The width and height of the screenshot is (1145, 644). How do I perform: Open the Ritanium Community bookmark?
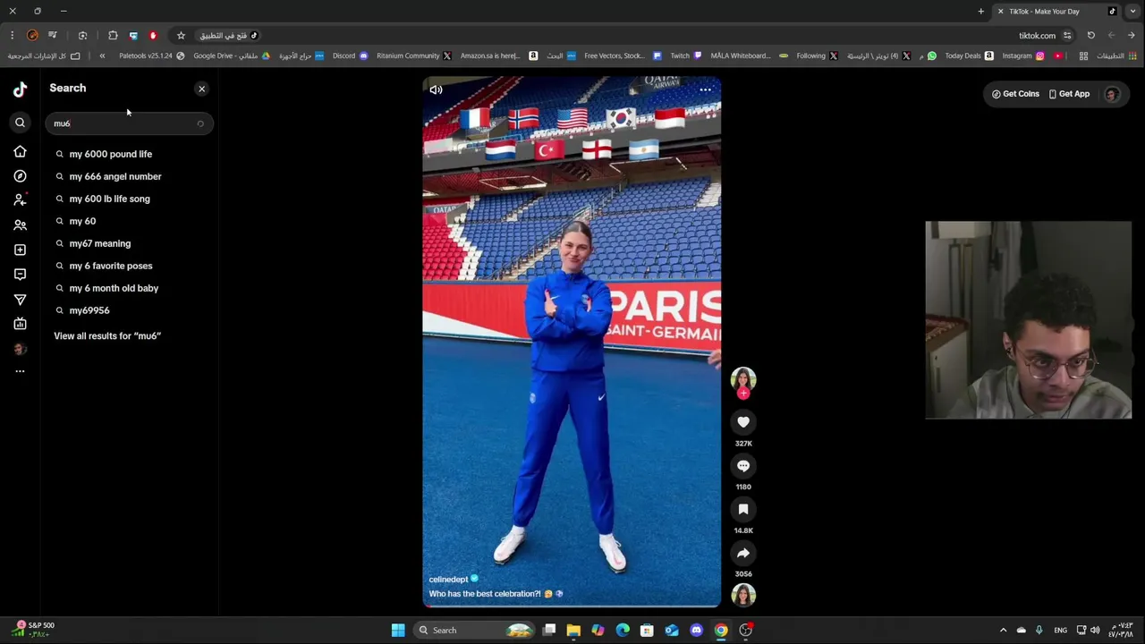point(413,55)
